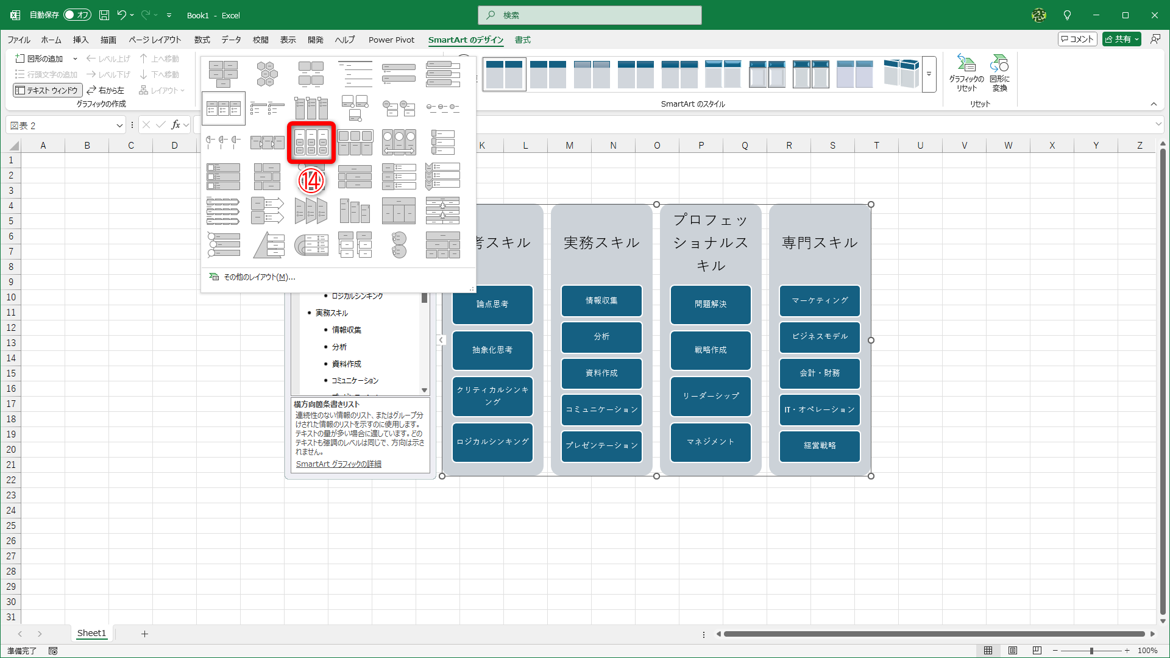Screen dimensions: 1170x658
Task: Expand the SmartArt Styles gallery
Action: [929, 74]
